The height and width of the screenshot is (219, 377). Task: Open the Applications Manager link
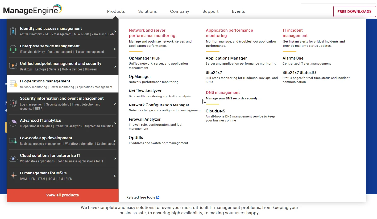[226, 58]
